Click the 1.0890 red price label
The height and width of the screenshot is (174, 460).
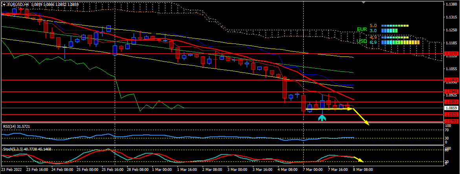[451, 101]
